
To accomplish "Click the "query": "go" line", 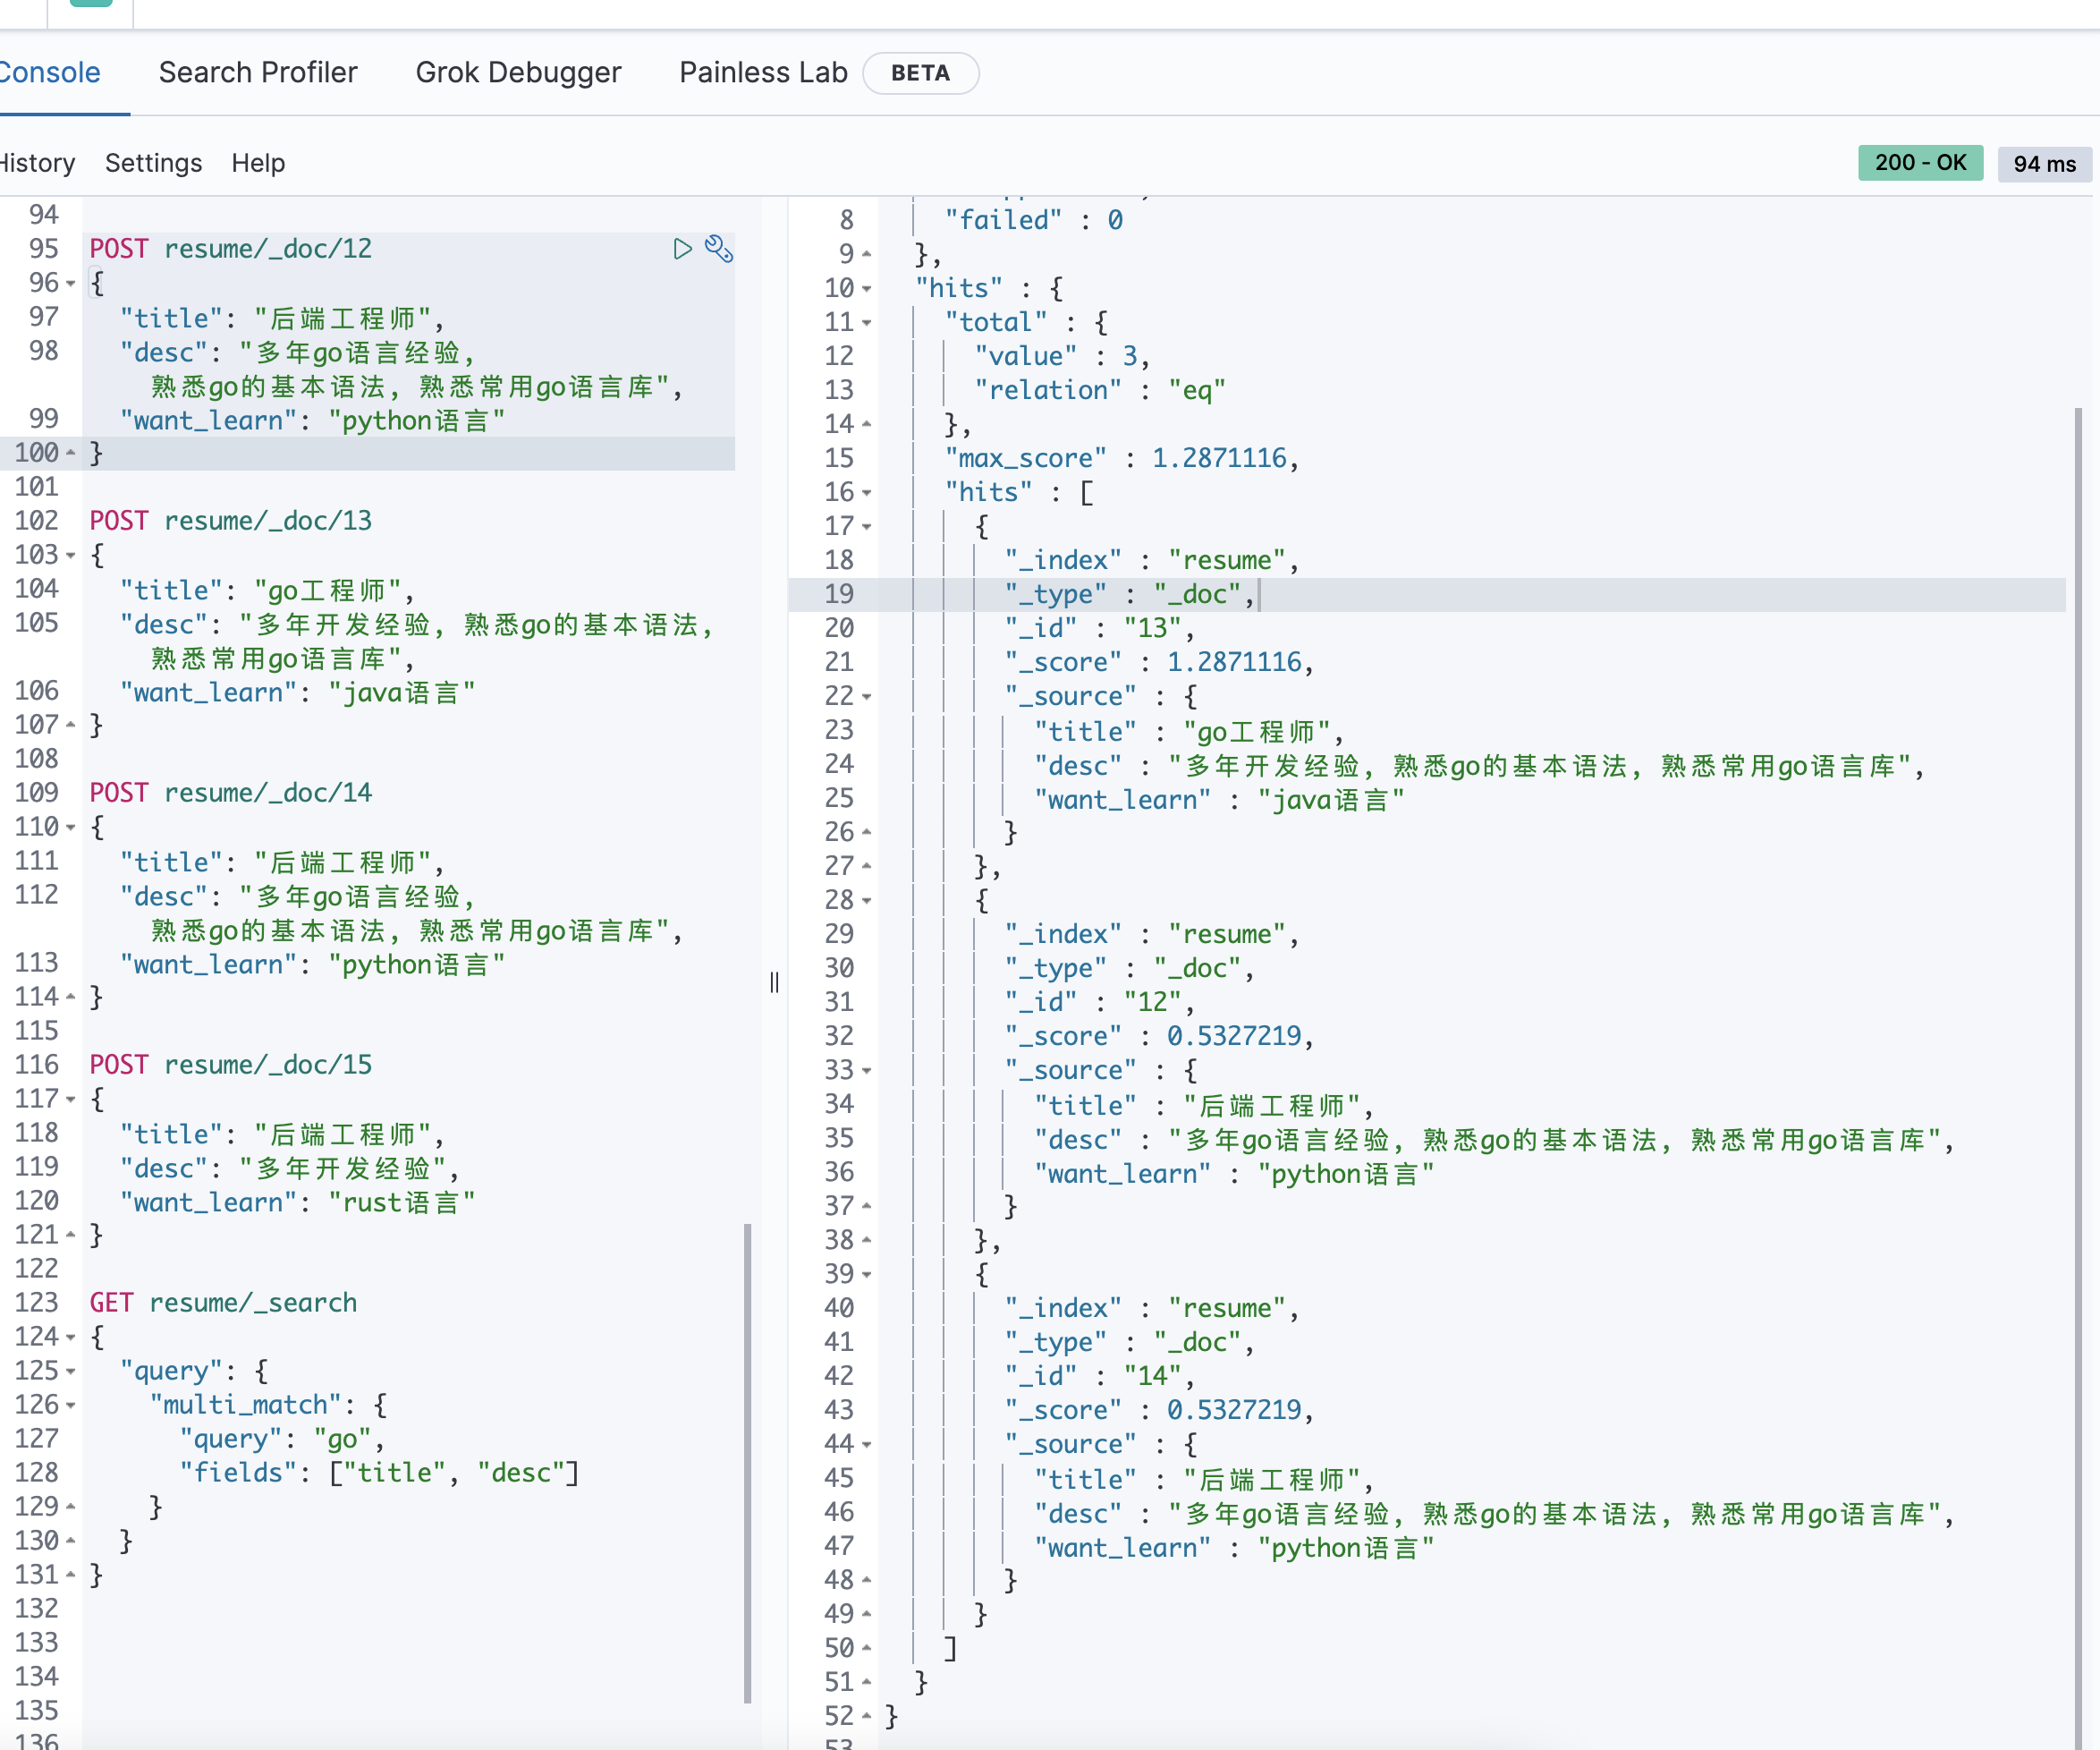I will tap(282, 1440).
